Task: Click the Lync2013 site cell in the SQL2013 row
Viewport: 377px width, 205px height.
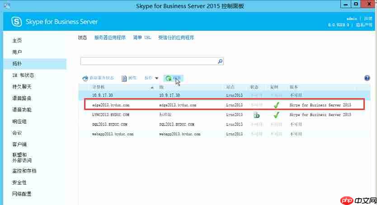Action: tap(235, 124)
